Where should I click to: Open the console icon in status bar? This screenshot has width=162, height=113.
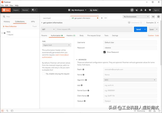pyautogui.click(x=12, y=111)
